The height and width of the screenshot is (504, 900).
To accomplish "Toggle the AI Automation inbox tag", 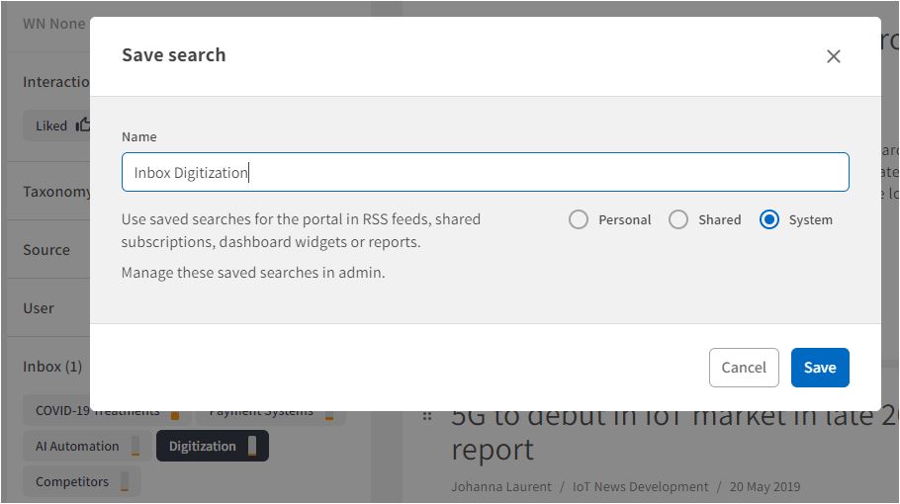I will pos(87,446).
